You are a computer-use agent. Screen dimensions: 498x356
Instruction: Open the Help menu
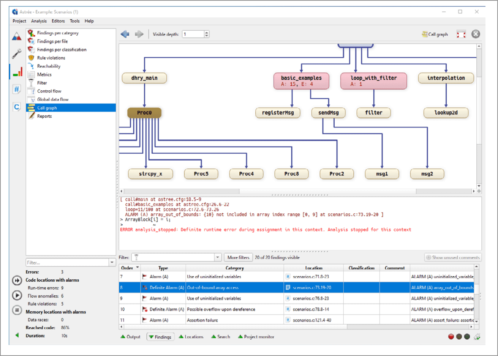[x=89, y=21]
